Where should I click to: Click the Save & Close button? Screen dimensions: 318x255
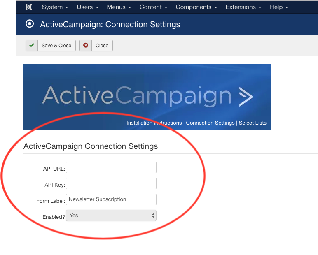click(x=51, y=45)
